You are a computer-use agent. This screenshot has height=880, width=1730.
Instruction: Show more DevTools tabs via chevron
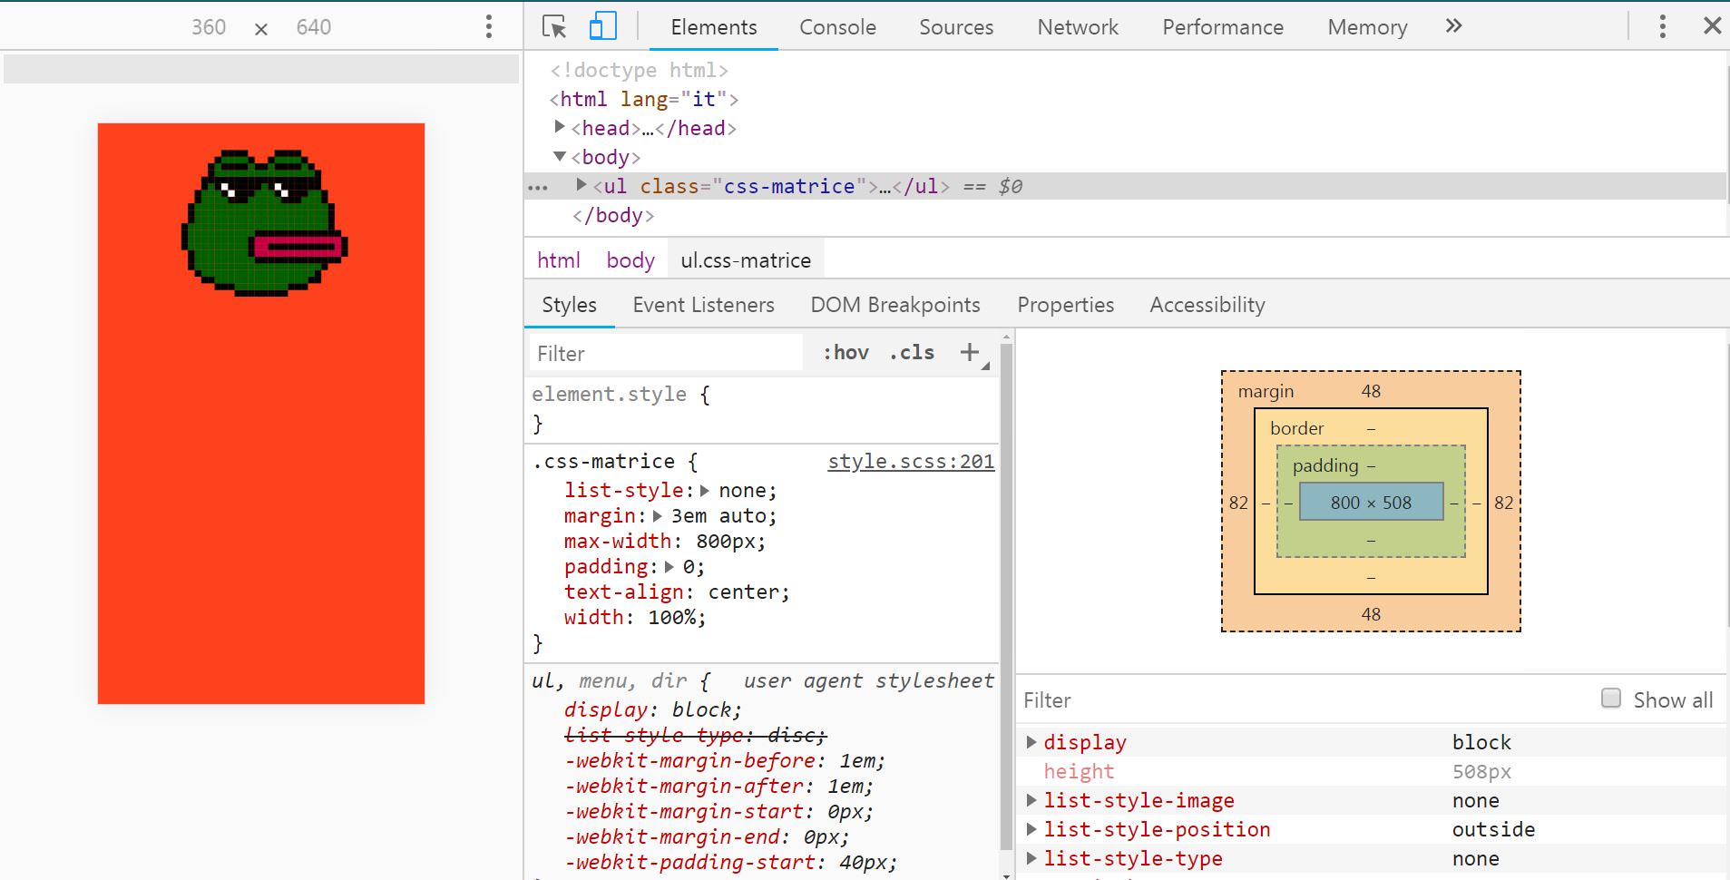[1453, 25]
